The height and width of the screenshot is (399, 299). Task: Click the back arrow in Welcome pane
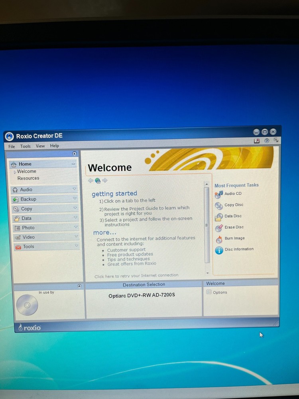tap(90, 181)
